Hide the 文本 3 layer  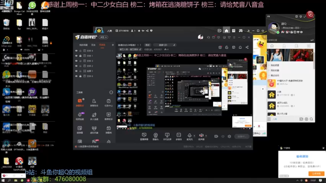76,61
